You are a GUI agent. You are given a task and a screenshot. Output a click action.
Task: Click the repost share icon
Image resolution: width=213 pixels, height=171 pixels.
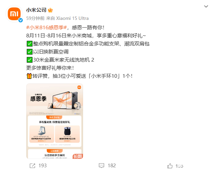(x=32, y=166)
